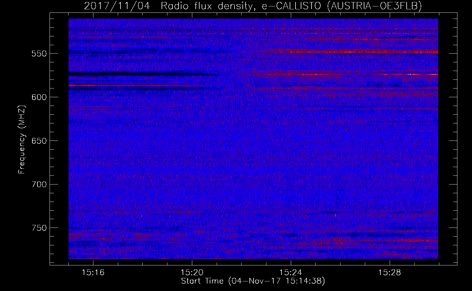Screen dimensions: 472x291
Task: Click the 15:20 time tick label
Action: (192, 273)
